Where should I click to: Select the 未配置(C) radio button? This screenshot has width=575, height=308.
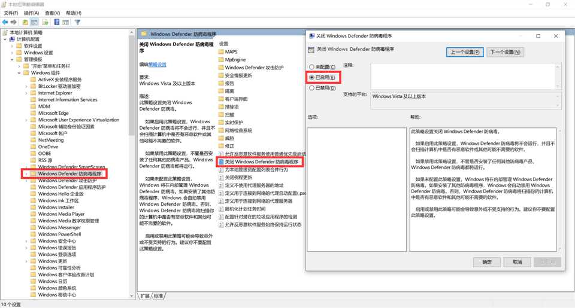[x=311, y=67]
